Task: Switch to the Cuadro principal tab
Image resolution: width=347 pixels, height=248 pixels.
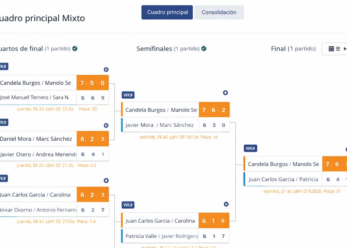Action: (x=167, y=13)
